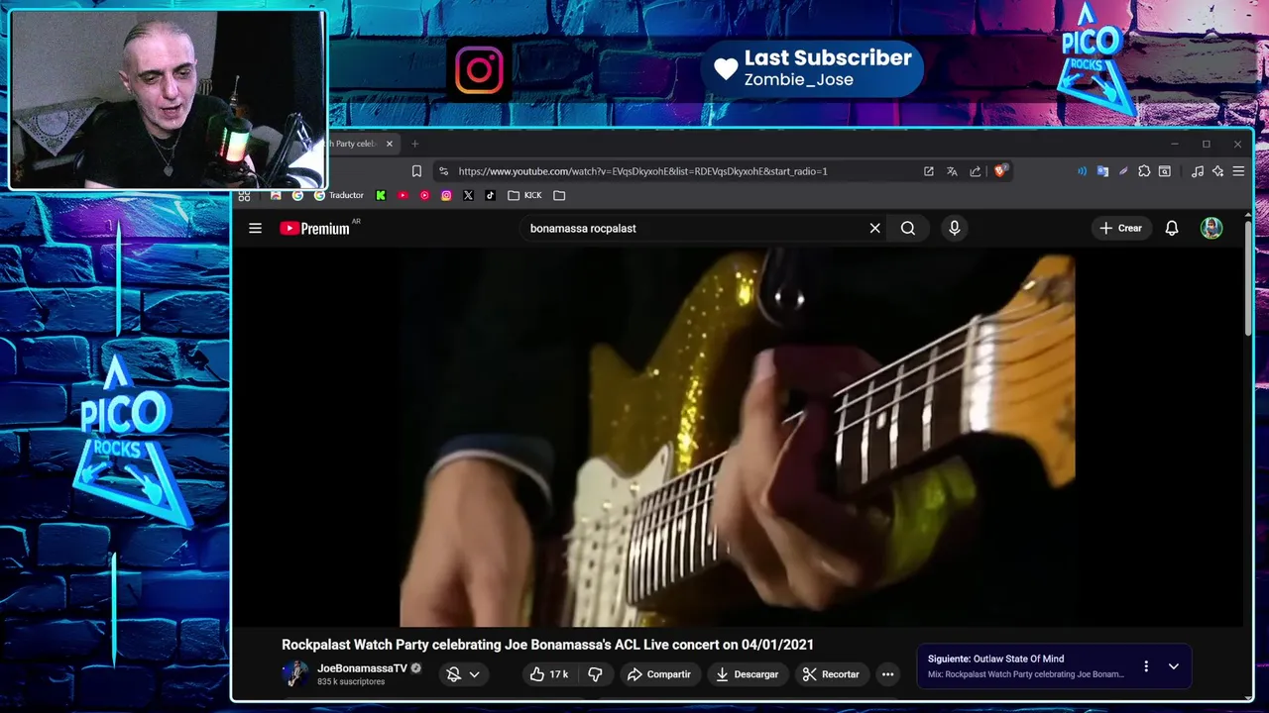Share this page from the address bar

point(976,171)
